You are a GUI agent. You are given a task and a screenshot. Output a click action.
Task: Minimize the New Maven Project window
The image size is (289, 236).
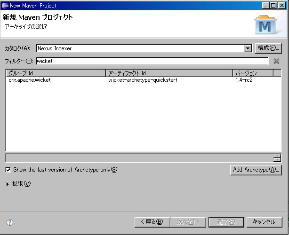click(x=265, y=6)
